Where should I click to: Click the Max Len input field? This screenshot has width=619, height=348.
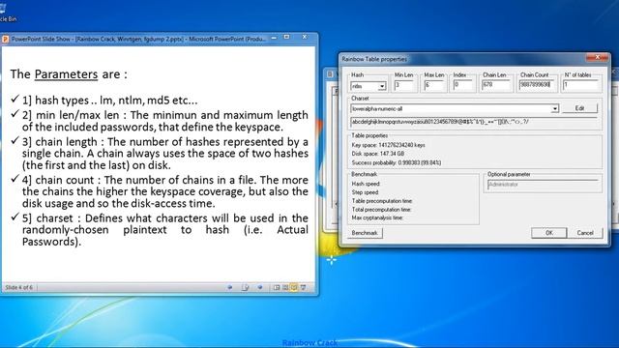coord(433,85)
